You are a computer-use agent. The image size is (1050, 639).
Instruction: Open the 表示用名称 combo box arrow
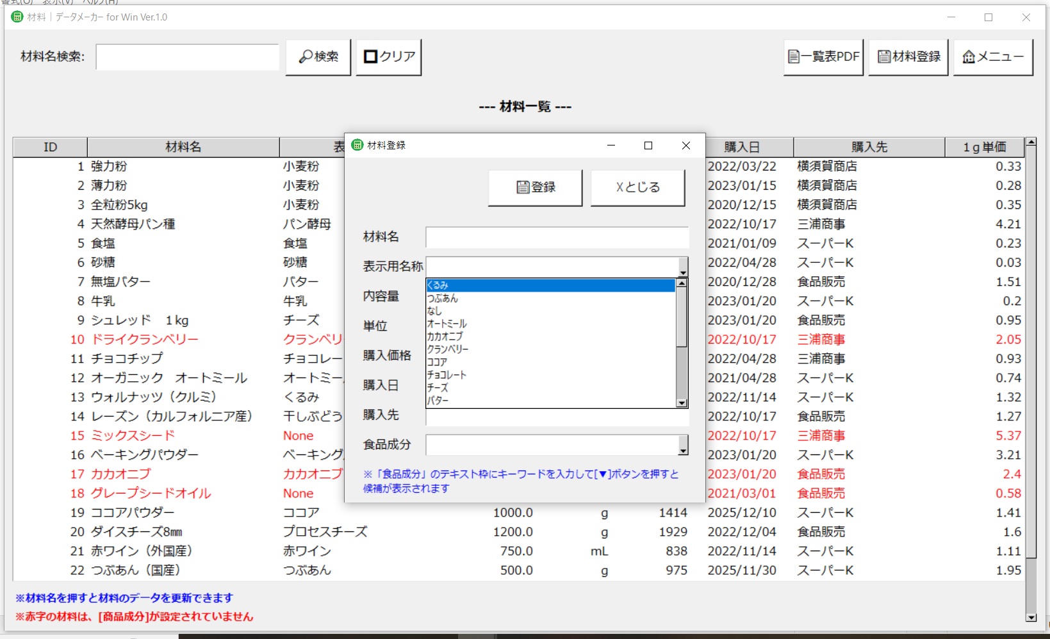[x=683, y=267]
